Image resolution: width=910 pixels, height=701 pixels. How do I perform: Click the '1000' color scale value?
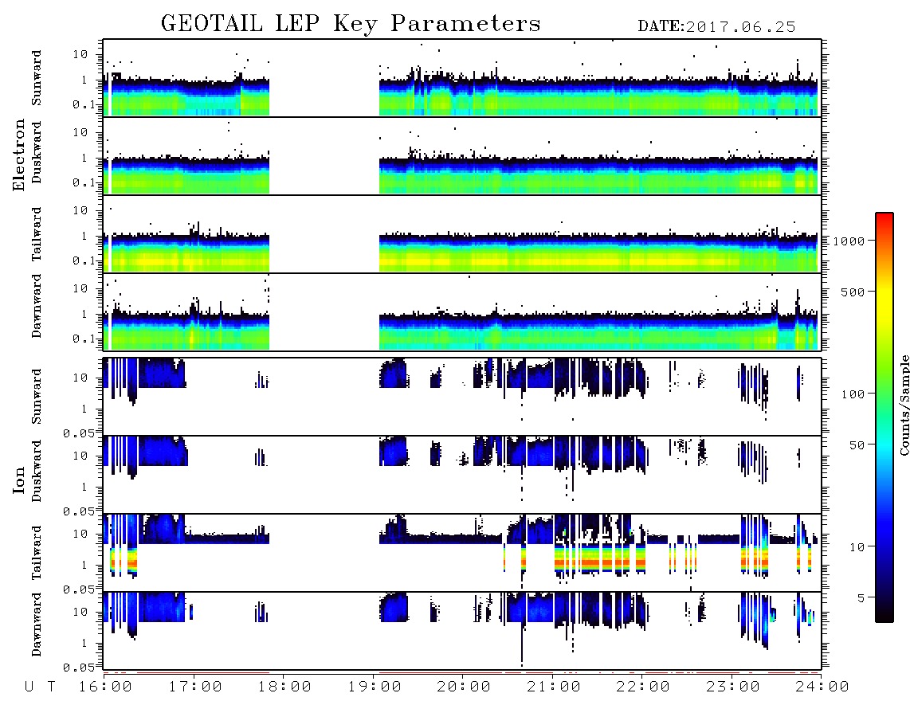[849, 241]
